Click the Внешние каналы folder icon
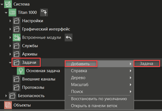The image size is (162, 111). pyautogui.click(x=17, y=79)
